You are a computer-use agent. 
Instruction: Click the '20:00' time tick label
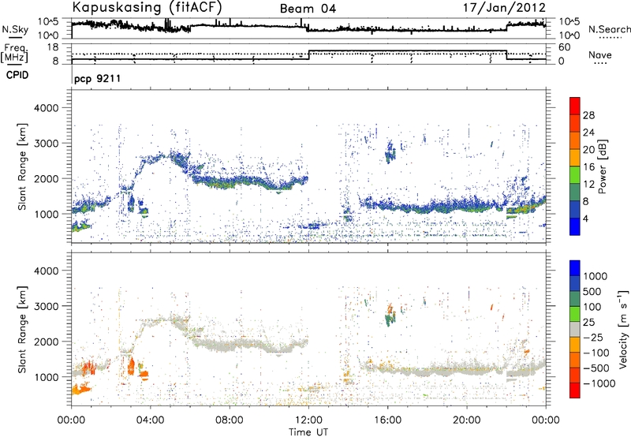(467, 420)
